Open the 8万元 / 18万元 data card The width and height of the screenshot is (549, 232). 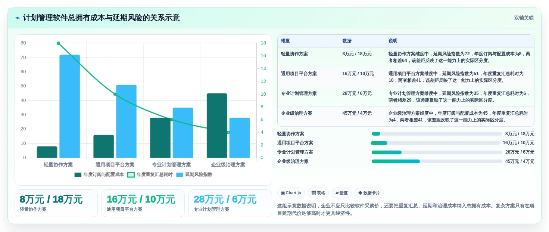(x=56, y=203)
